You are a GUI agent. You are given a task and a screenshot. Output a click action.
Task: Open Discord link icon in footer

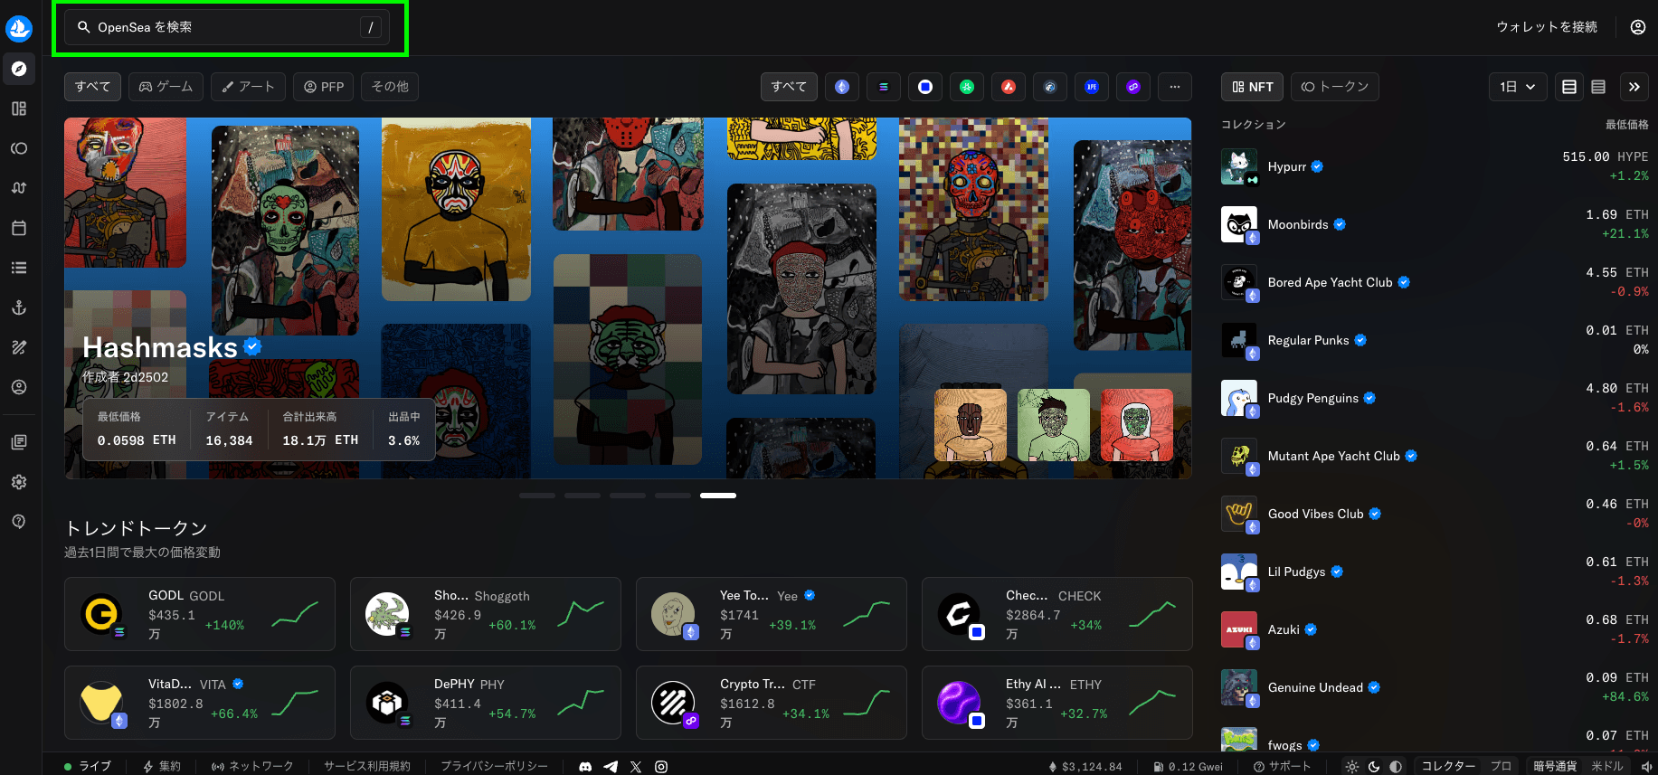tap(585, 766)
